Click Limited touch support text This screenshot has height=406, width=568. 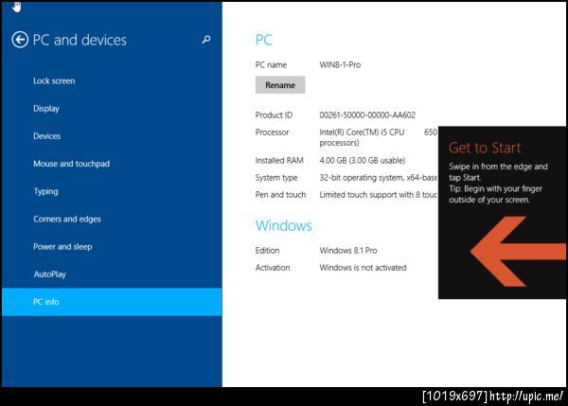pos(378,195)
